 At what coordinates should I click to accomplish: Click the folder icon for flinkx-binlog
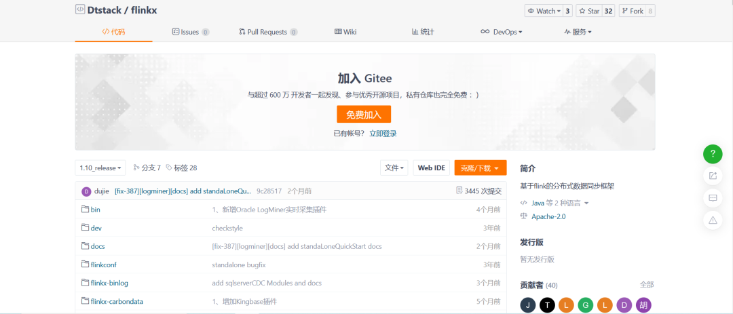coord(85,282)
